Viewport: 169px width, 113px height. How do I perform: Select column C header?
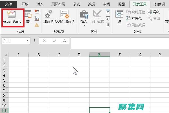[59, 55]
